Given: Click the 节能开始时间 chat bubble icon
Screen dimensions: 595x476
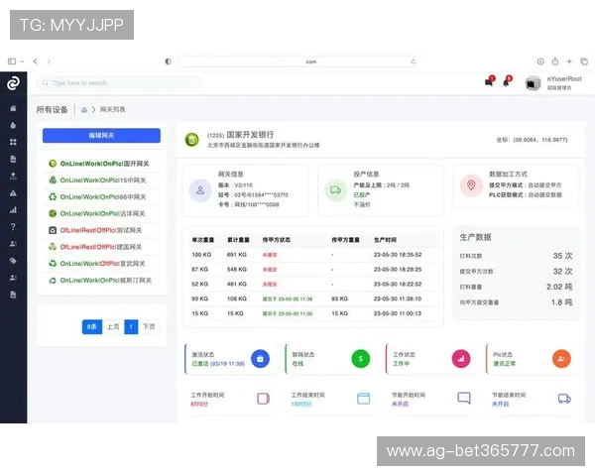Looking at the screenshot, I should [x=464, y=399].
